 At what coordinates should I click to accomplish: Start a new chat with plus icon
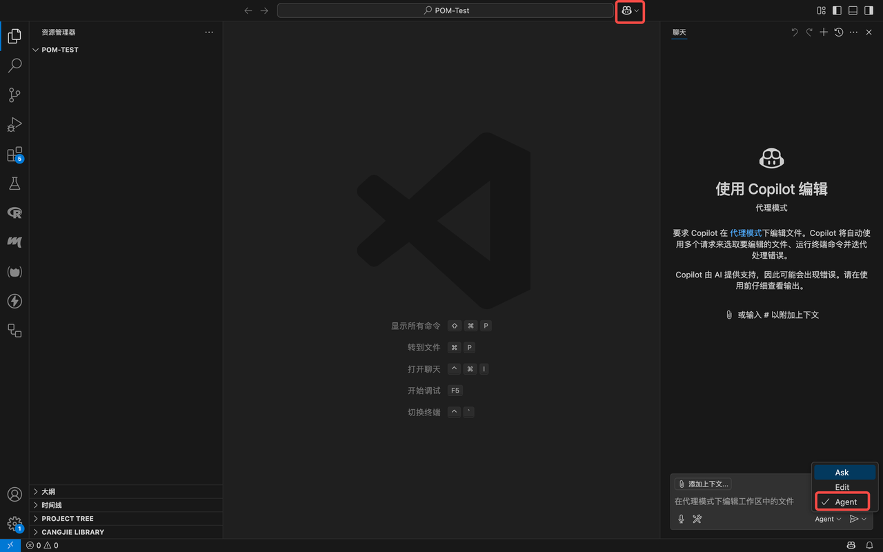click(824, 32)
